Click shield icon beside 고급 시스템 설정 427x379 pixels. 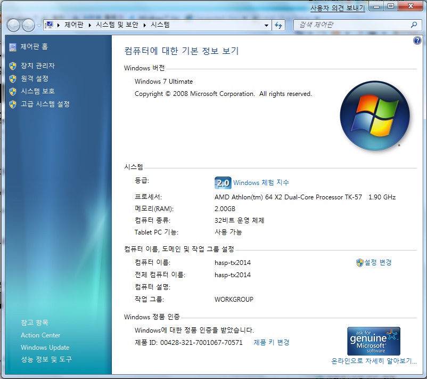13,104
